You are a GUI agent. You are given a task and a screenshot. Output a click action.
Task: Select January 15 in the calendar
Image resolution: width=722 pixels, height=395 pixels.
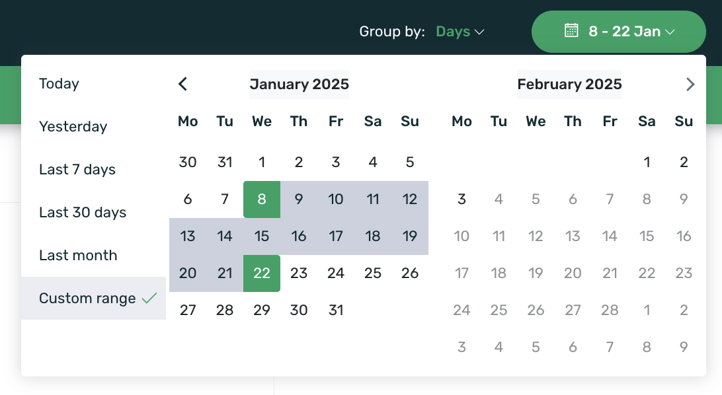point(262,236)
